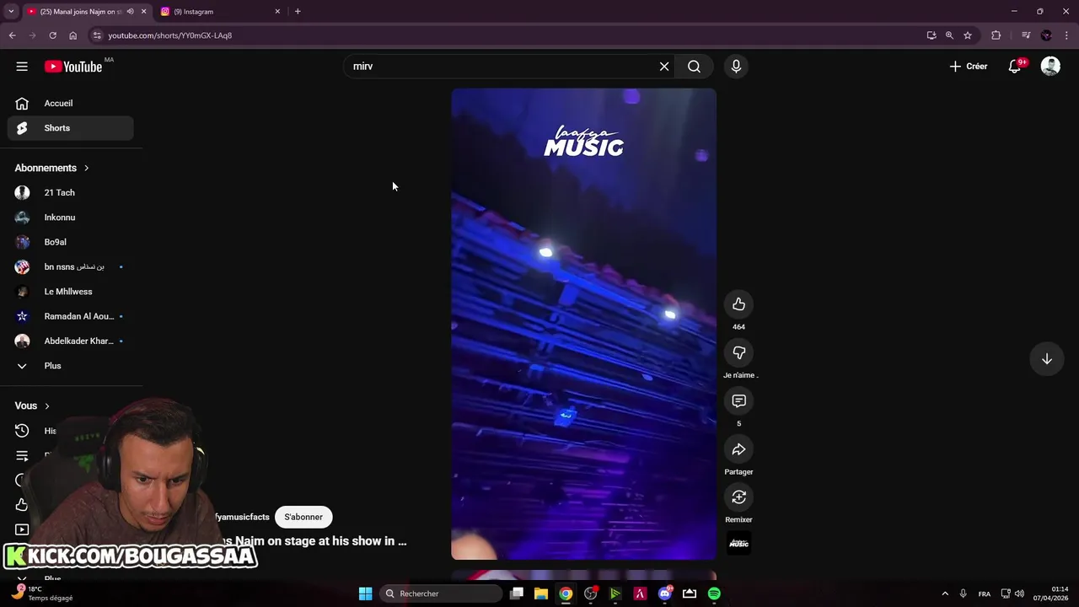The height and width of the screenshot is (607, 1079).
Task: Click the taskbar Rechercher search box
Action: point(440,594)
